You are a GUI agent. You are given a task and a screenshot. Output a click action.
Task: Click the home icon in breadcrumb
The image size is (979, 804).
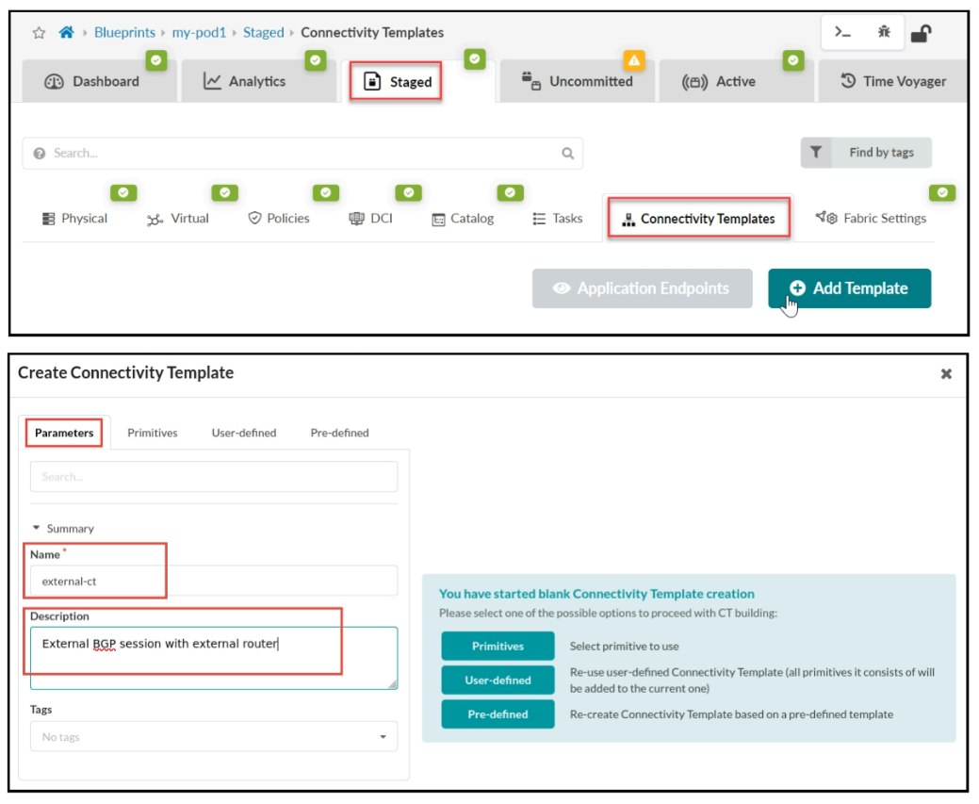coord(66,32)
